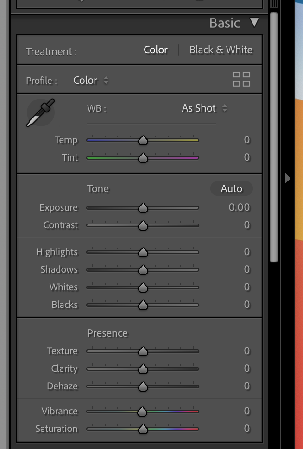Click the Clarity slider handle
The height and width of the screenshot is (449, 303).
click(x=143, y=368)
